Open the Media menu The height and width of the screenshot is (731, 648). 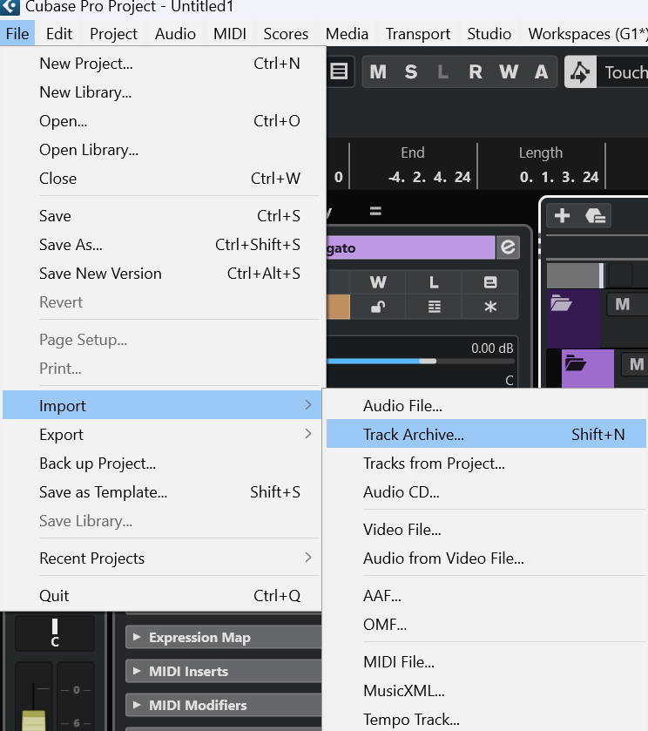347,34
